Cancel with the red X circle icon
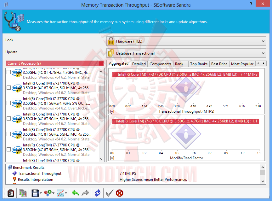 point(120,193)
